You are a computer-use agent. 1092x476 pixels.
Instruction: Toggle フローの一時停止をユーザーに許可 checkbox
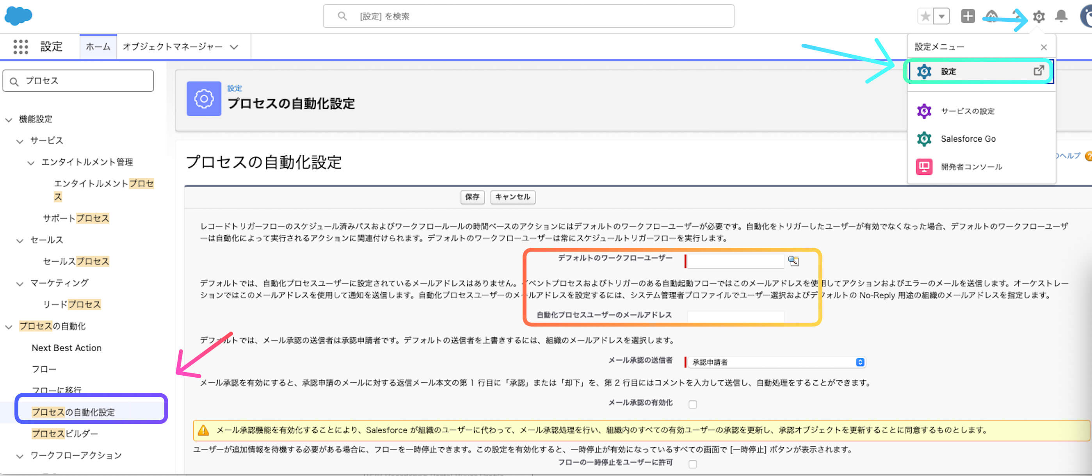[x=693, y=464]
